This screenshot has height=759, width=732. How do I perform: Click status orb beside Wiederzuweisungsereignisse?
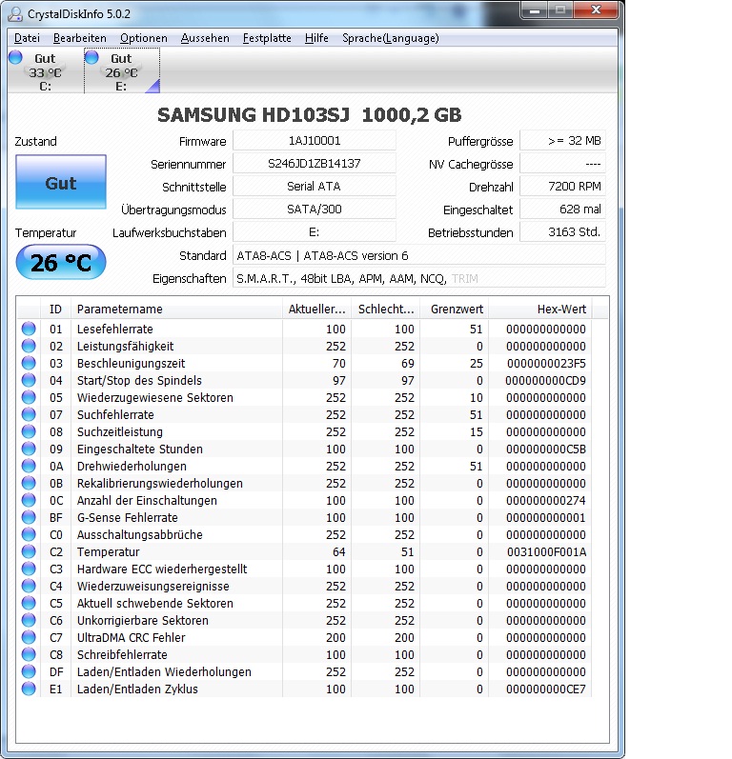[29, 586]
